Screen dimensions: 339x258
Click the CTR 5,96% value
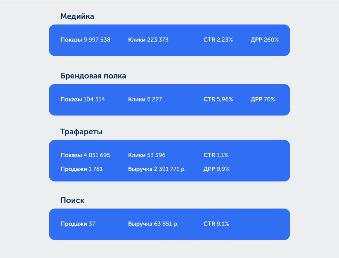point(218,100)
